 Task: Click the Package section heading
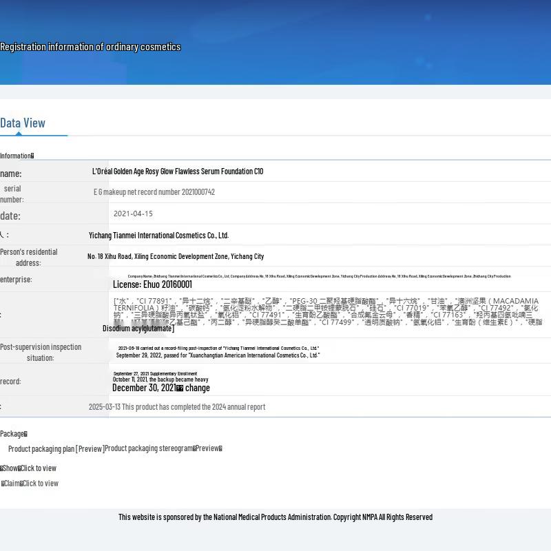[13, 434]
